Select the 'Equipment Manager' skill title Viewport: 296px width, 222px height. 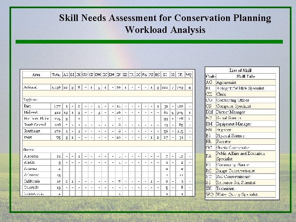pos(234,124)
